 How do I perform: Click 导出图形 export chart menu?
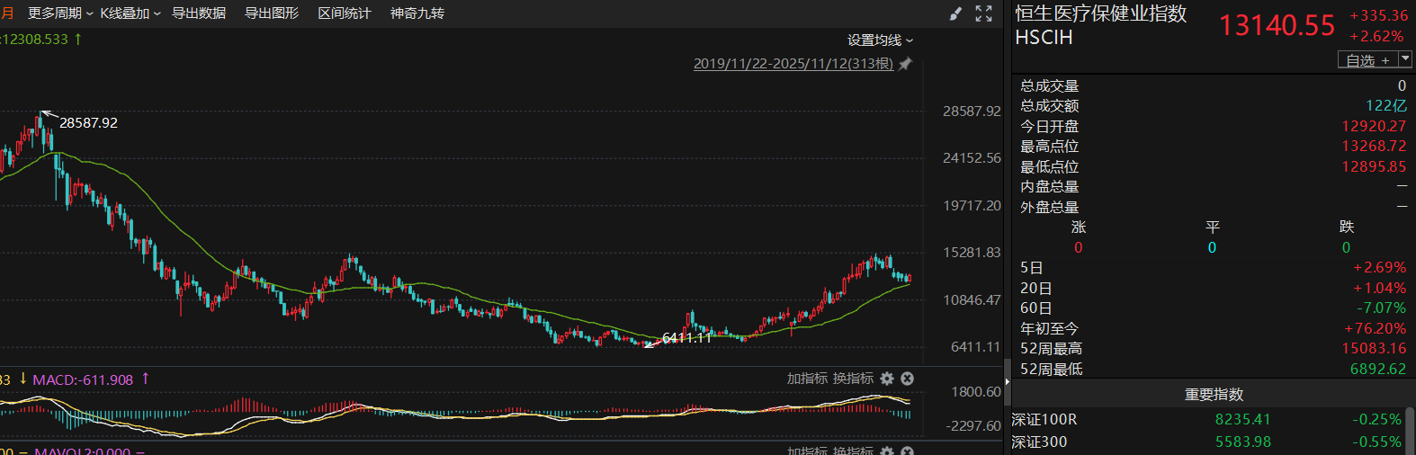point(272,13)
